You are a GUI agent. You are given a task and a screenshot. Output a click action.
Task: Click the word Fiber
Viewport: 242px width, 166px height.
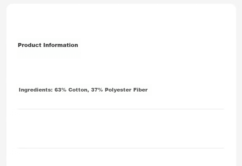(140, 90)
